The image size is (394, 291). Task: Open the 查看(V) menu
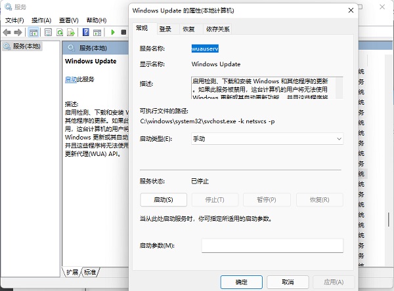[x=70, y=20]
